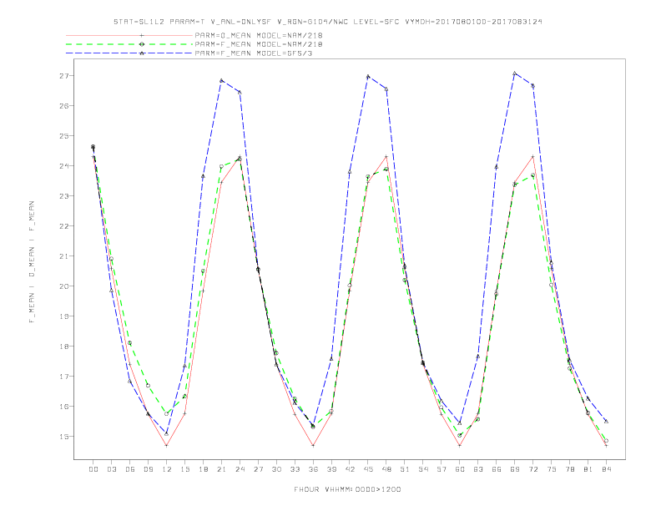This screenshot has width=661, height=511.
Task: Select legend entry PARM=F_MEAN MODEL=NAM/218
Action: pyautogui.click(x=259, y=44)
